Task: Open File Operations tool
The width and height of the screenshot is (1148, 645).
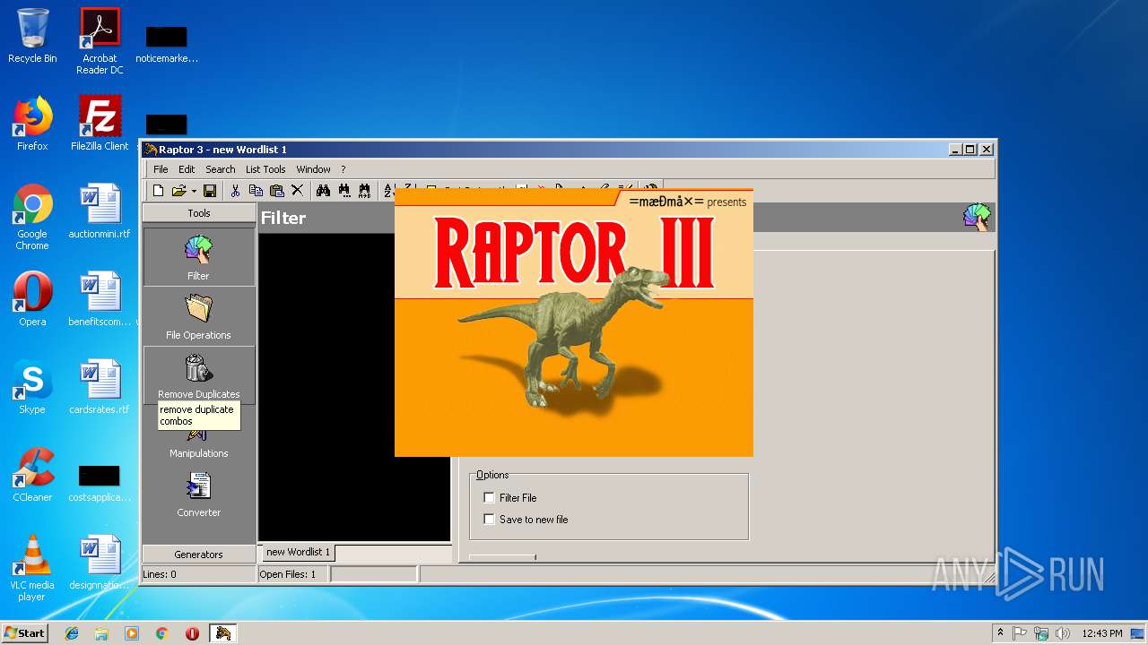Action: click(x=198, y=316)
